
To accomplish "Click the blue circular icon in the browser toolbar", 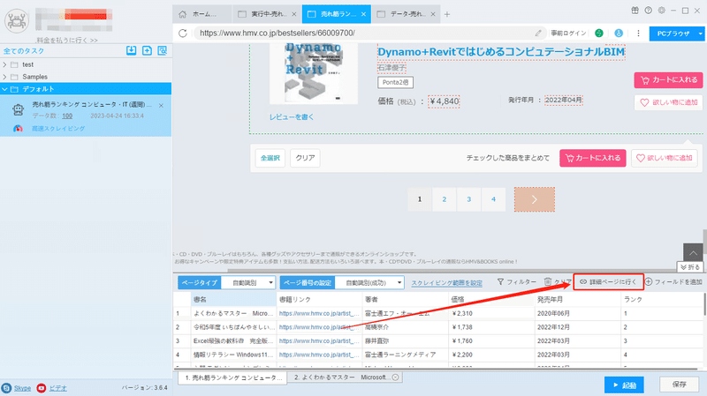I will (619, 33).
